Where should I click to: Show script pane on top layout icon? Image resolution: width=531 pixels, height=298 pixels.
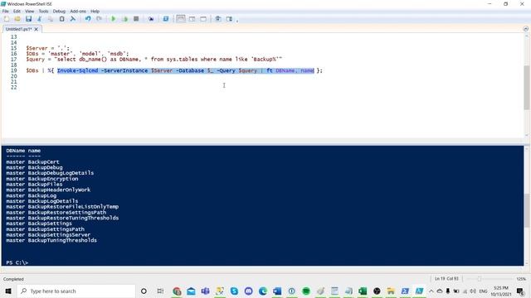coord(181,19)
